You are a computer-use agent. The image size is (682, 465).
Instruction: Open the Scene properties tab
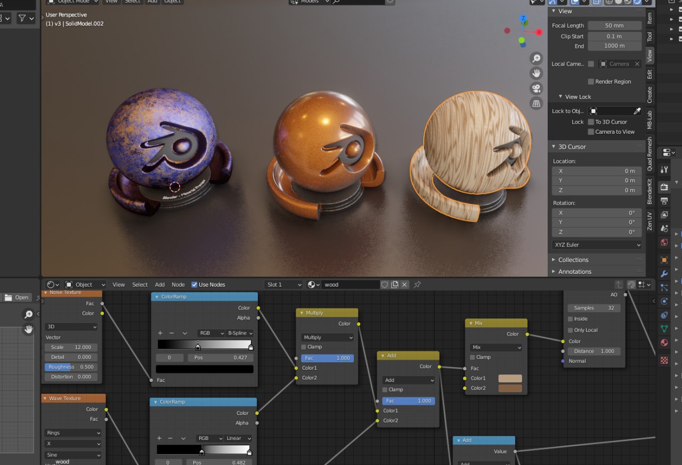click(x=664, y=229)
